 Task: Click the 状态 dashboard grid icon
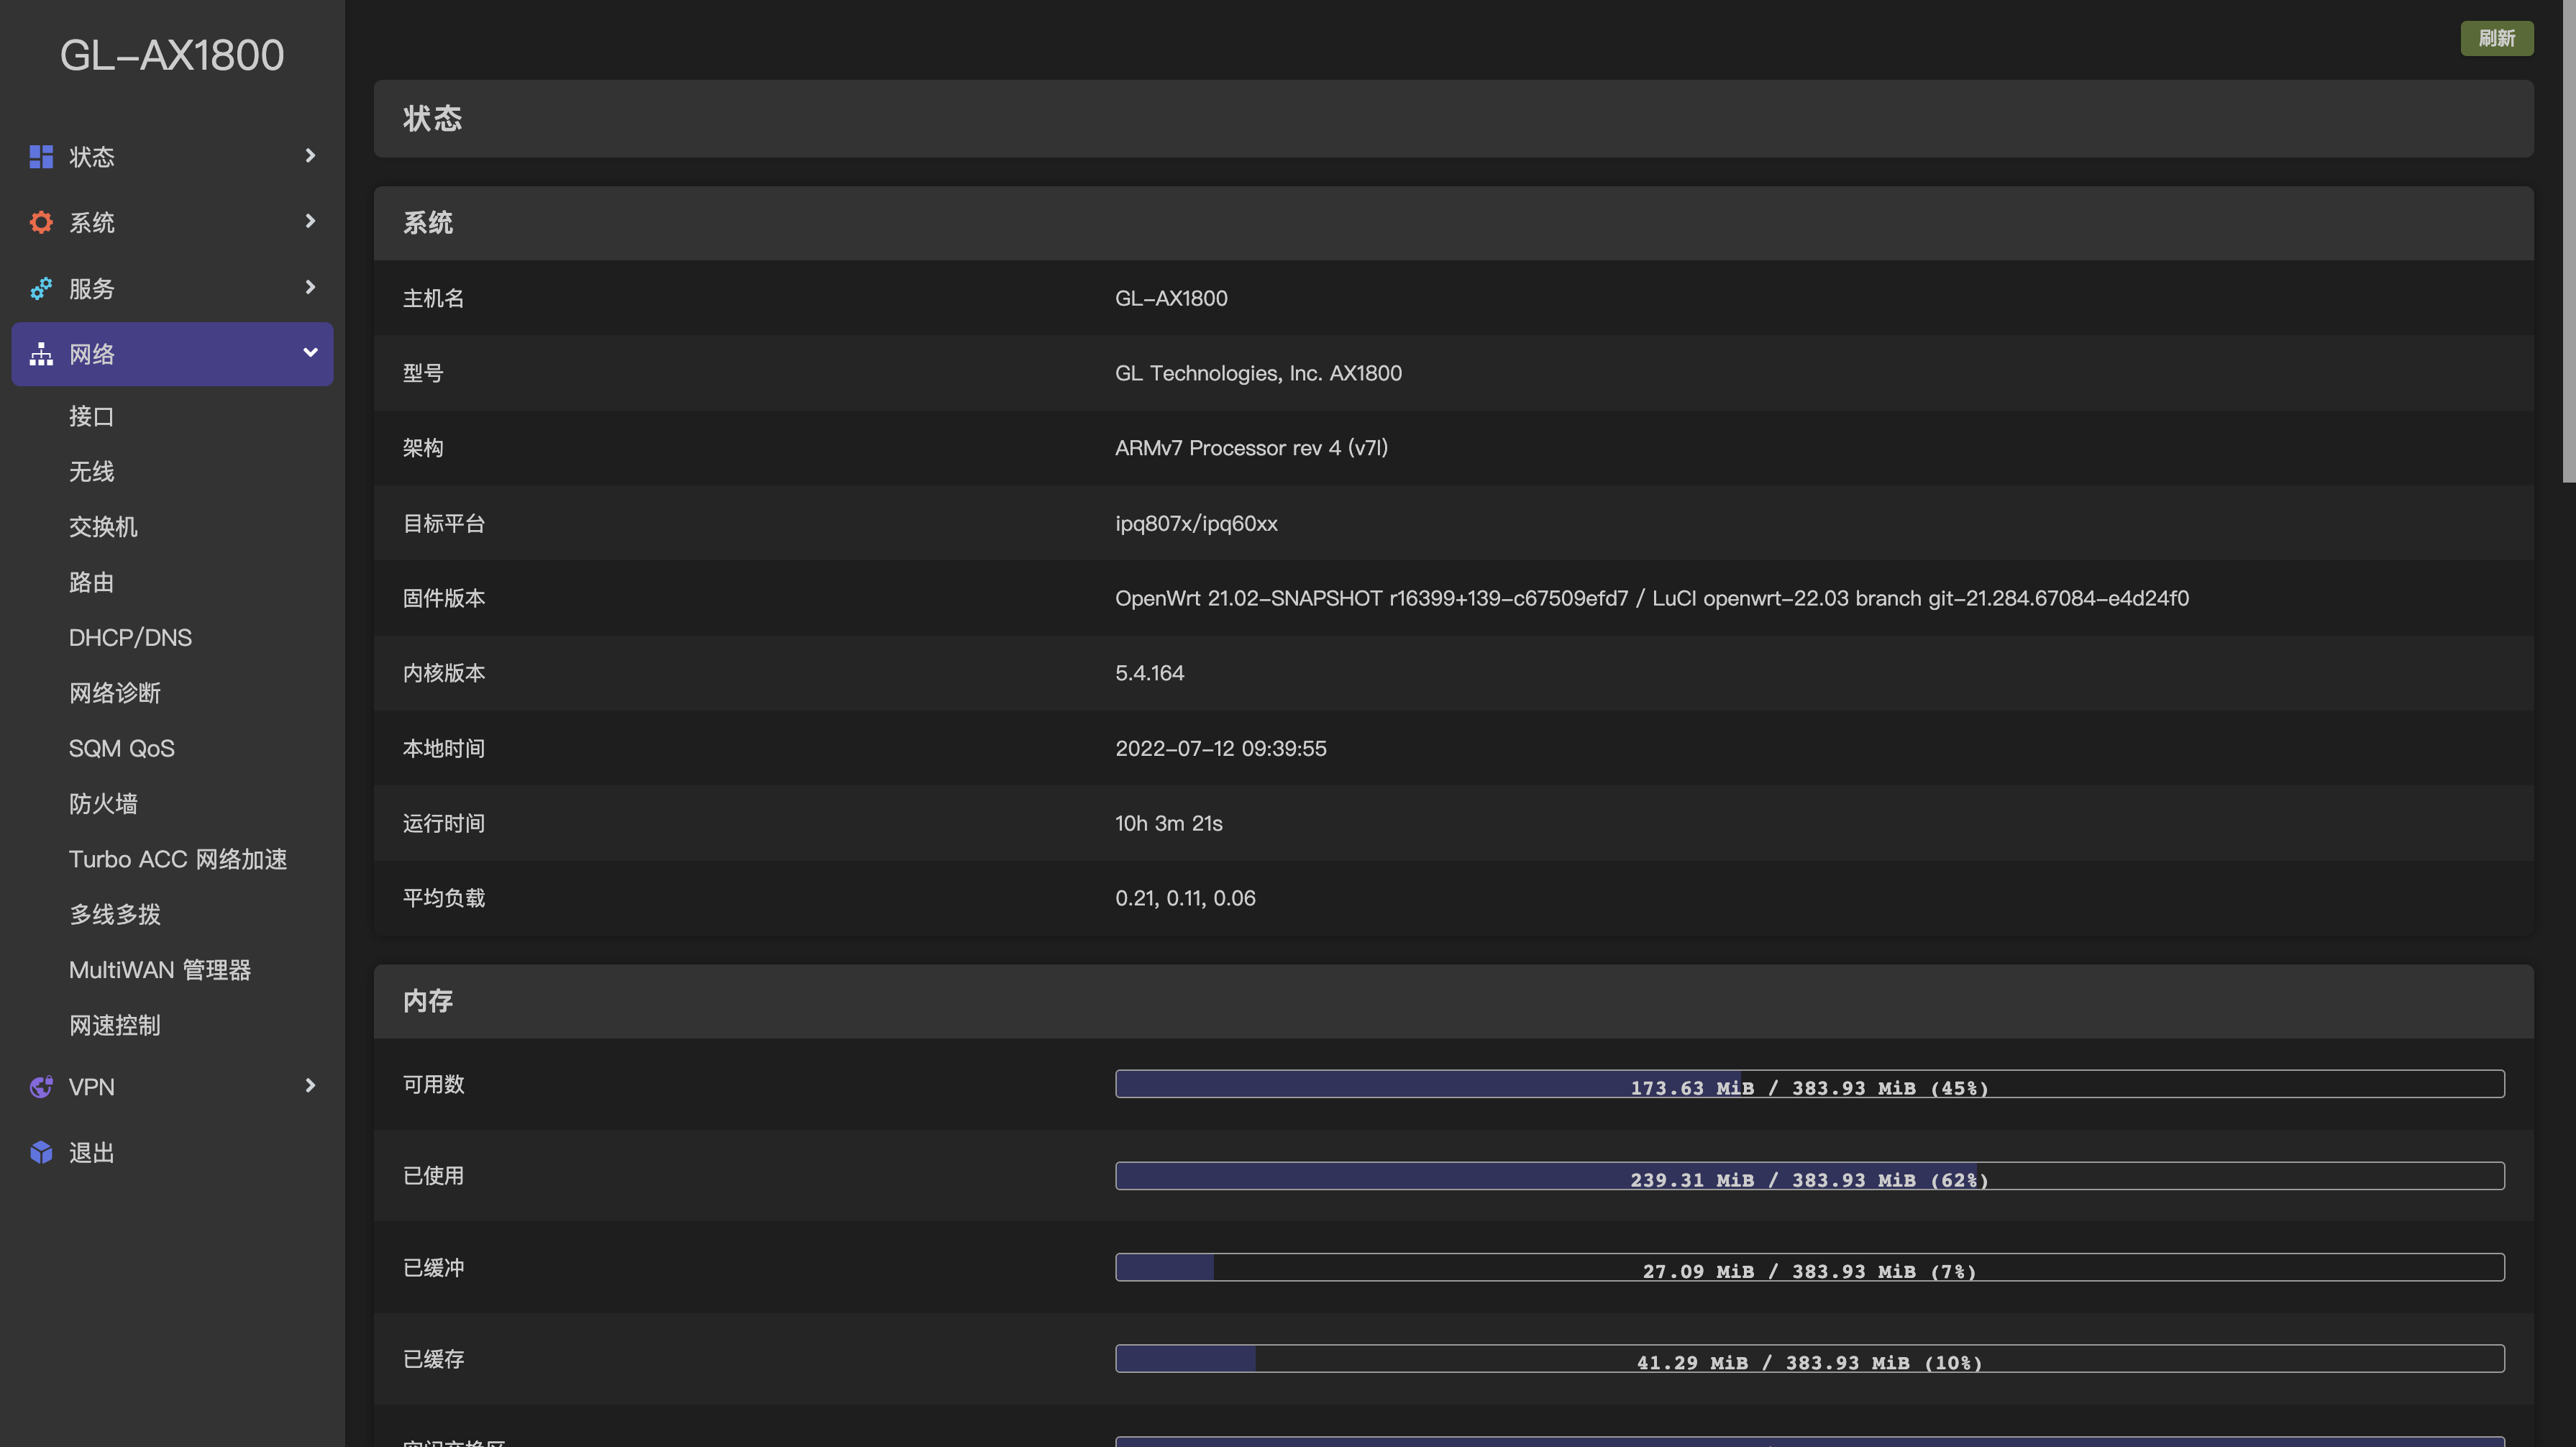(x=41, y=156)
